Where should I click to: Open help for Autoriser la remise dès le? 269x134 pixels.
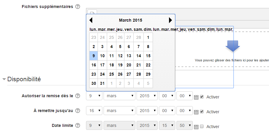pyautogui.click(x=78, y=96)
